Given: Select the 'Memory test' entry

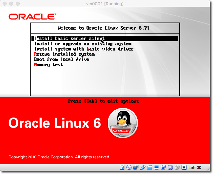Looking at the screenshot, I should [x=48, y=65].
